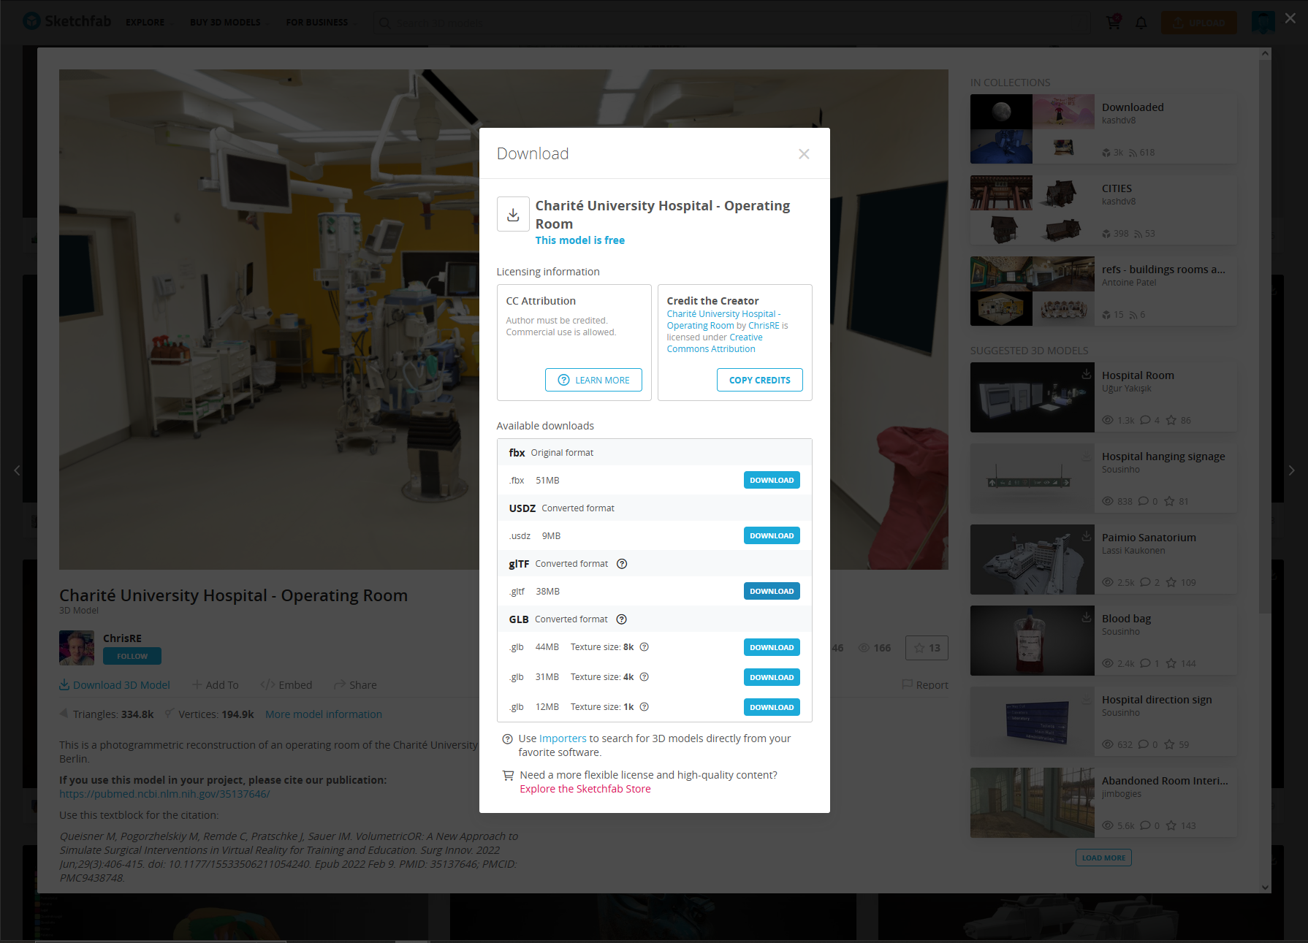Close the Download dialog with the X
Image resolution: width=1308 pixels, height=943 pixels.
click(x=804, y=154)
